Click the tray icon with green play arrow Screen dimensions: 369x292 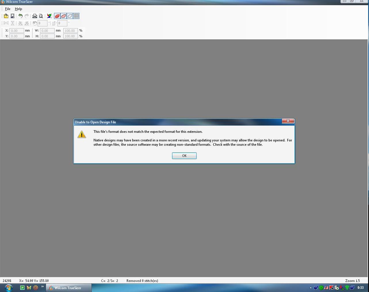coord(337,288)
